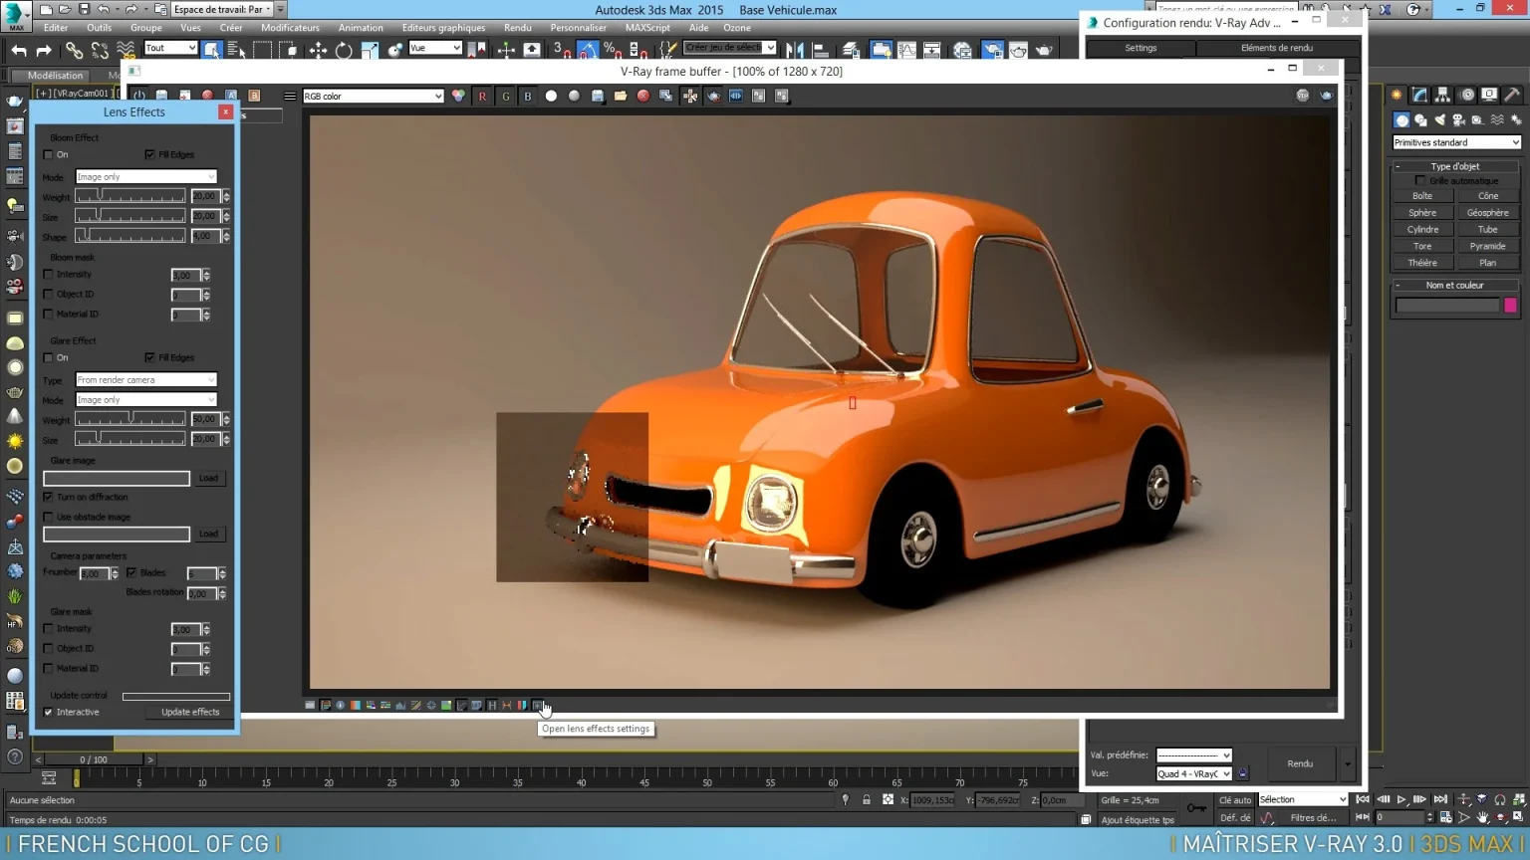The image size is (1530, 860).
Task: Select the Link objects chain tool
Action: tap(75, 50)
